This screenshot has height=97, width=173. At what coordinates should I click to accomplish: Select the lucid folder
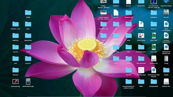point(28,47)
